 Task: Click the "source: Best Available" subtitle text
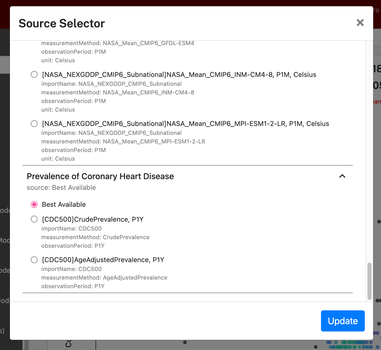61,188
